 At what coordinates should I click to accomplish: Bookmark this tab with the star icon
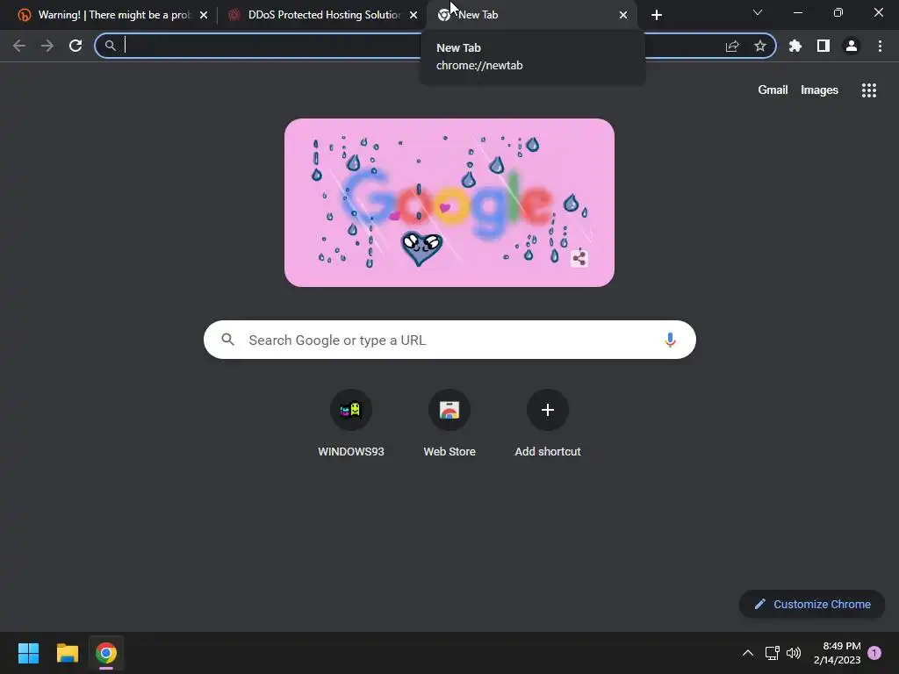pyautogui.click(x=760, y=46)
